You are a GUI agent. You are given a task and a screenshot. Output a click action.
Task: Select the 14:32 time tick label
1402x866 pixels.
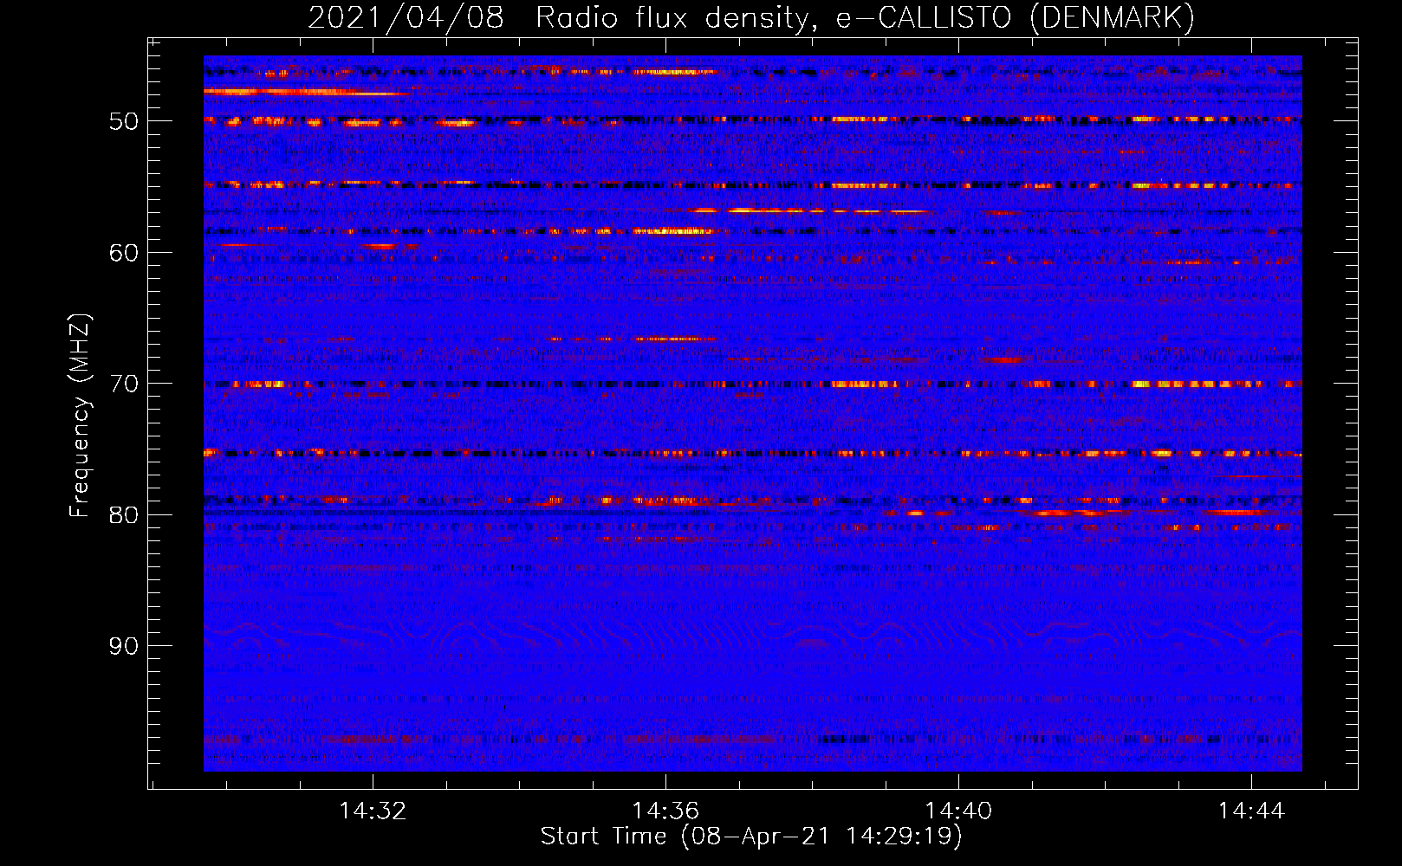point(373,811)
